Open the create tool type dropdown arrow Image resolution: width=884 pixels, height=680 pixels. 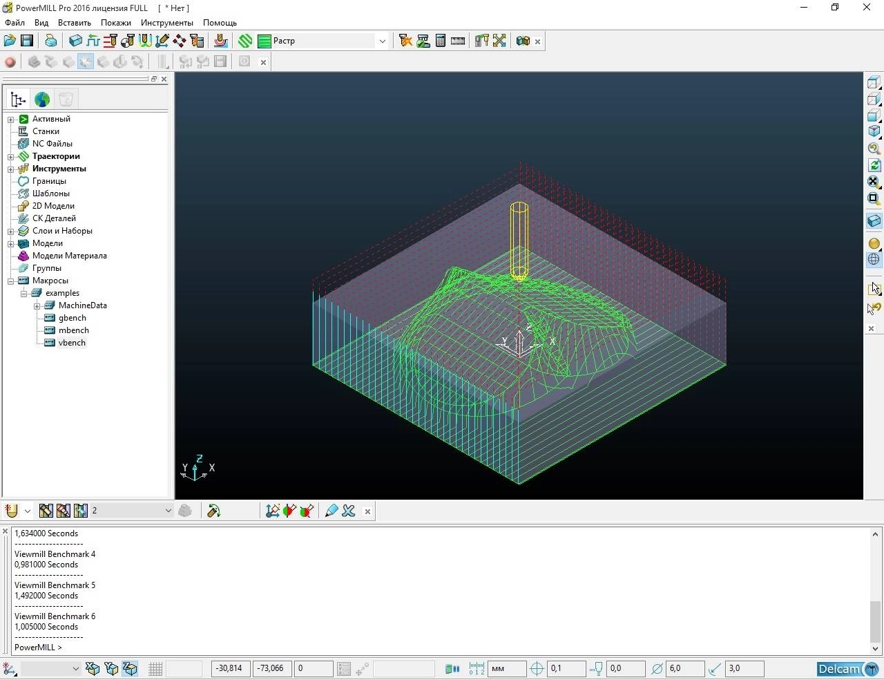click(28, 511)
